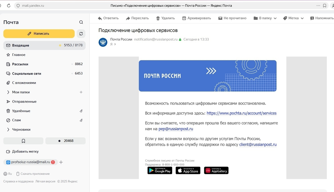Refresh mailbox with circular arrows button
The height and width of the screenshot is (192, 334).
[81, 34]
